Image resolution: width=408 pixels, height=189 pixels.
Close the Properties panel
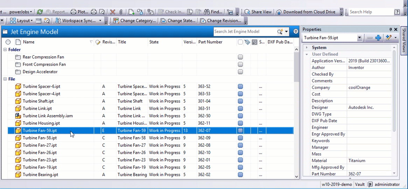point(396,29)
